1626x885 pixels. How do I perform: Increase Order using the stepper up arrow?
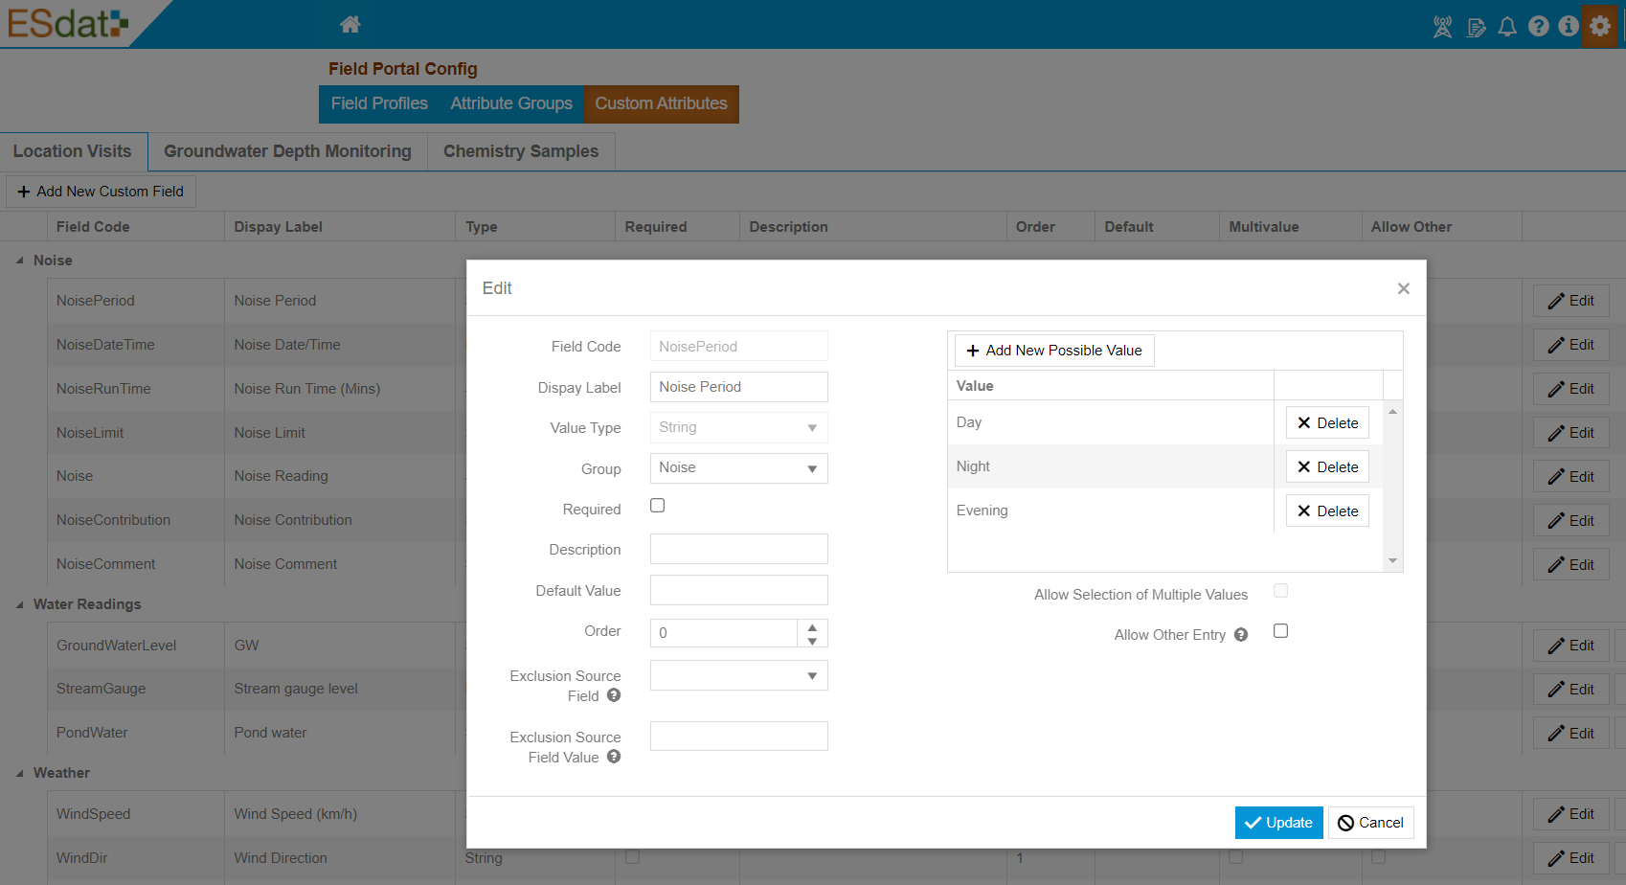point(812,626)
